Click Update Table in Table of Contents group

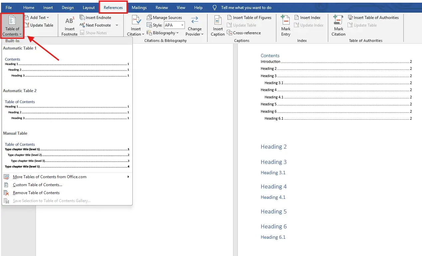point(39,25)
